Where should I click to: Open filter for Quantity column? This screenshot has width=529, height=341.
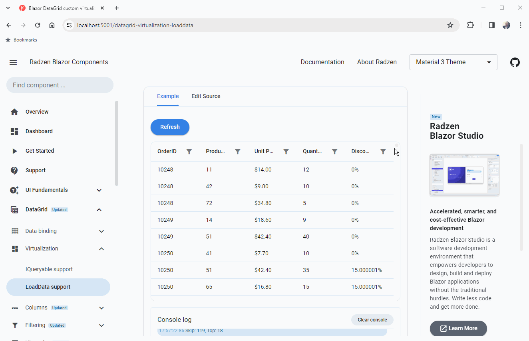point(335,152)
